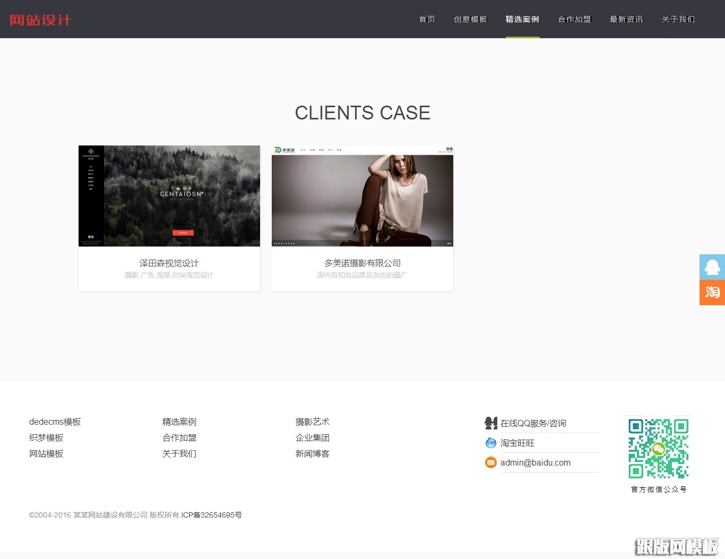Switch to 最新资讯 in the navbar
This screenshot has height=559, width=725.
626,19
